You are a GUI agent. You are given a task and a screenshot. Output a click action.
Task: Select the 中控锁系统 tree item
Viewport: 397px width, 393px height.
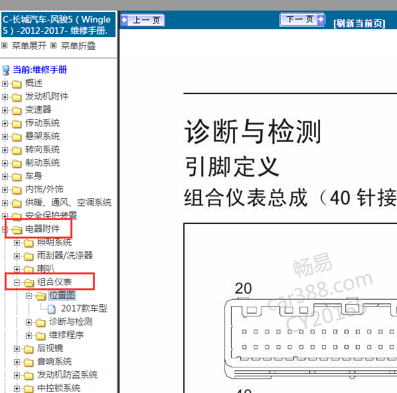pos(58,388)
